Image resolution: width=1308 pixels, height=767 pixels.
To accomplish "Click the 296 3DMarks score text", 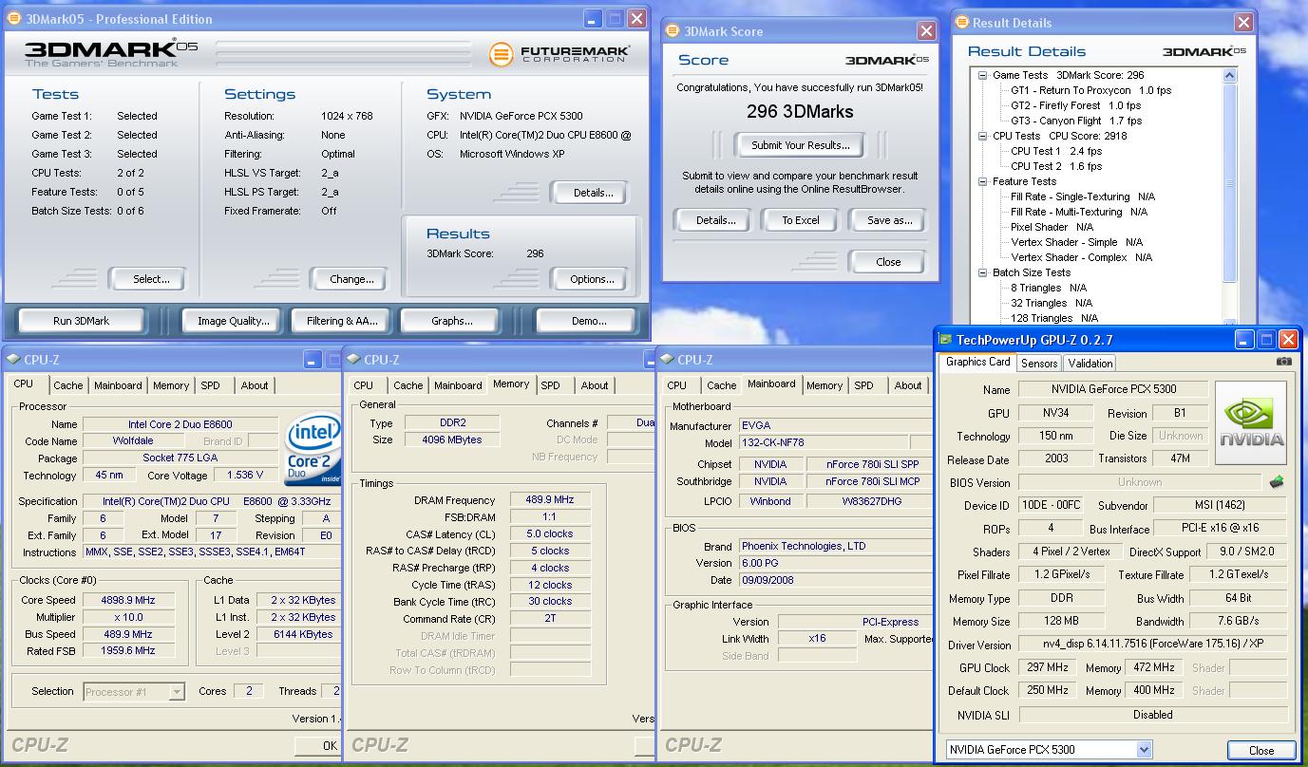I will [800, 111].
